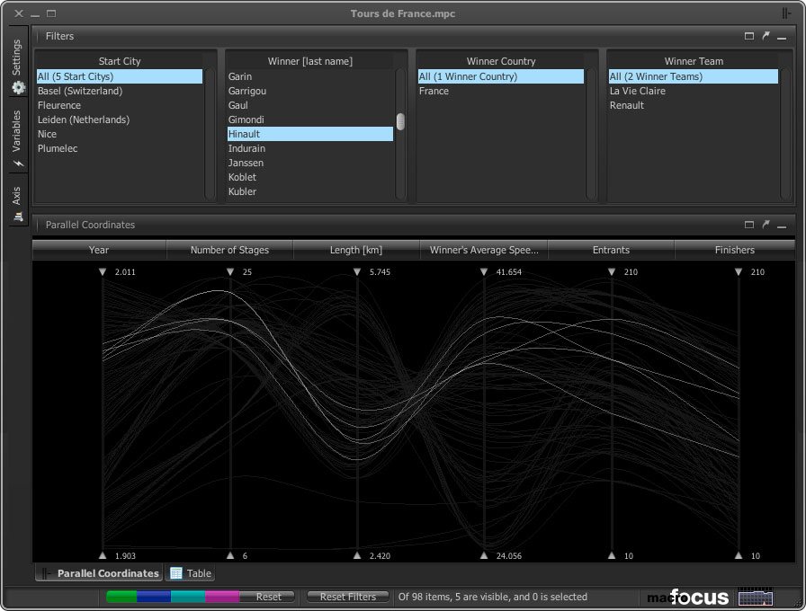Select Renault in Winner Team filter

(x=627, y=105)
